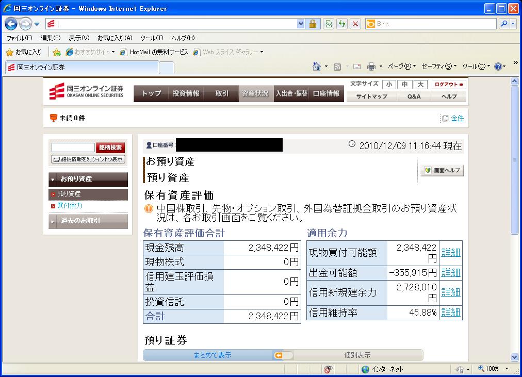The width and height of the screenshot is (522, 377).
Task: Click the ログアウト button
Action: (449, 85)
